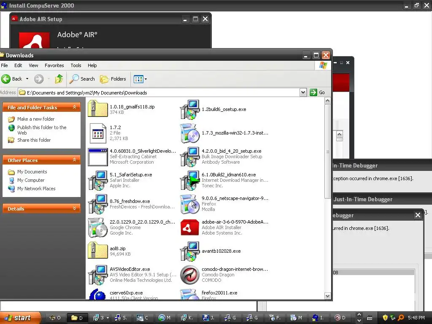432x324 pixels.
Task: Click the Windows Start button
Action: tap(20, 318)
